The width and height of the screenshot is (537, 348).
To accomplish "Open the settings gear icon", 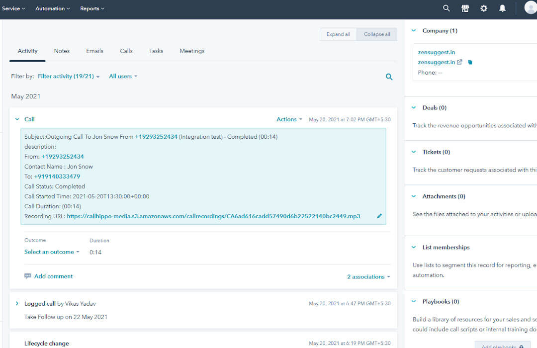I will (484, 8).
